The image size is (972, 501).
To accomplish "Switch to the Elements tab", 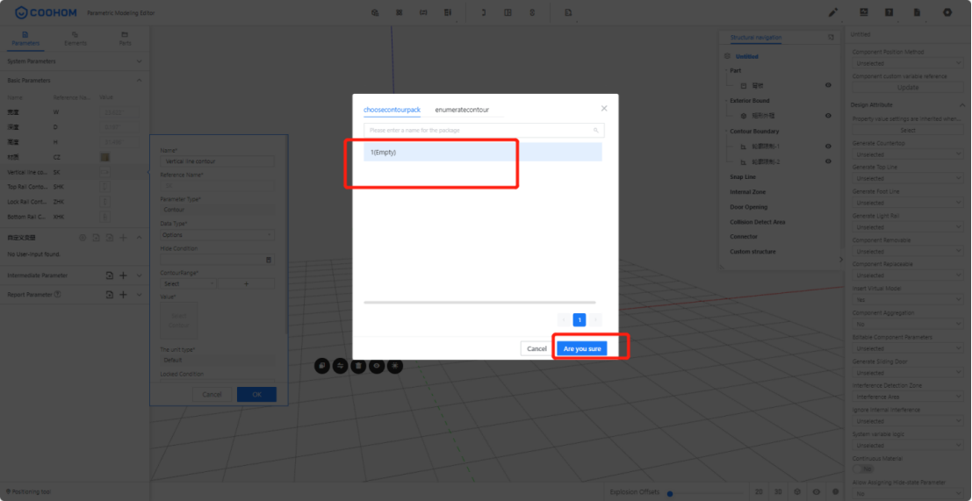I will point(76,39).
